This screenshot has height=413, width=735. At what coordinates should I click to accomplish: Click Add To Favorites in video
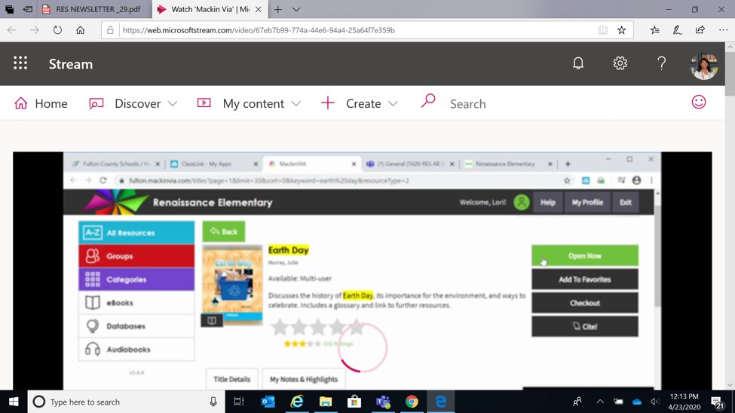click(584, 280)
